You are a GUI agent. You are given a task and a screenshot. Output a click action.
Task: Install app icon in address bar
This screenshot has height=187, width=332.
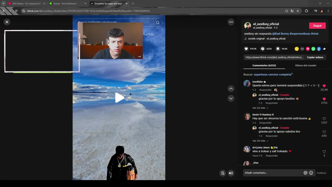pos(287,11)
